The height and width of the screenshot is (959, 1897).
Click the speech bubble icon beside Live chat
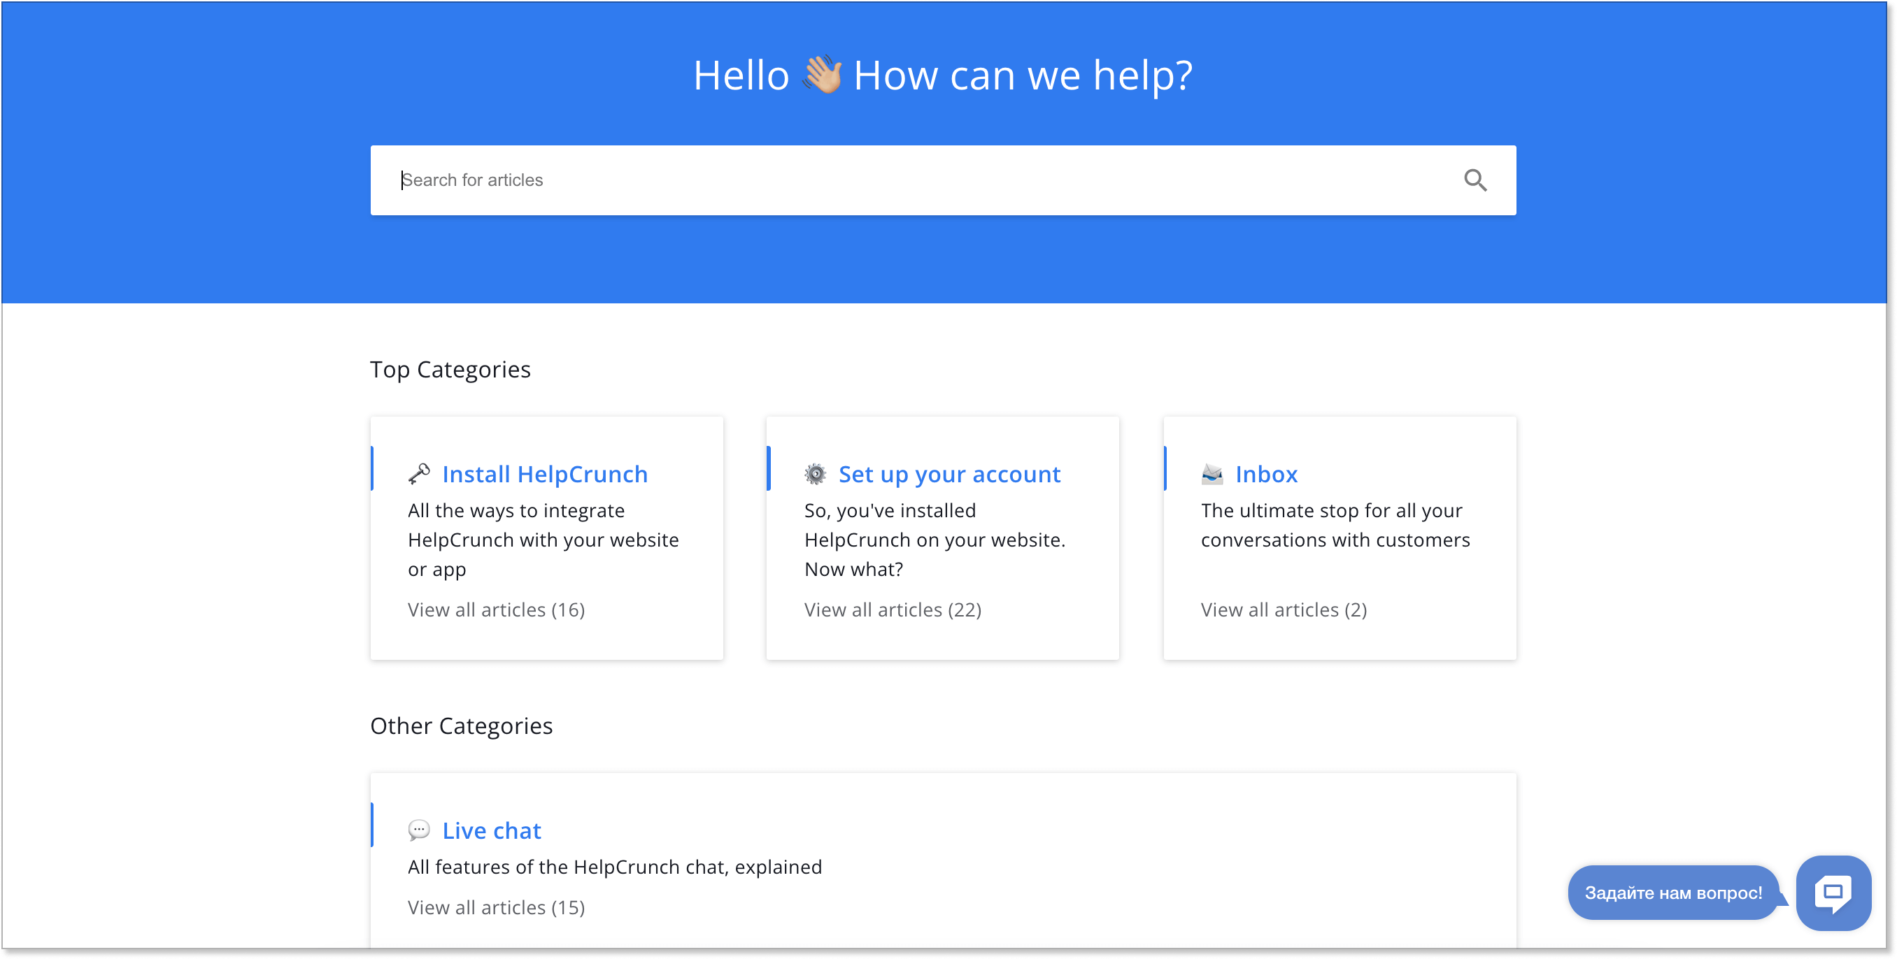pos(419,830)
